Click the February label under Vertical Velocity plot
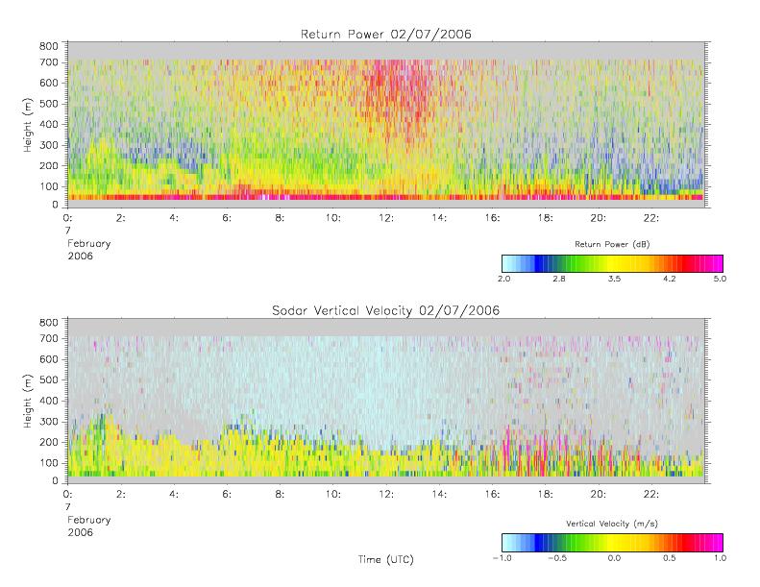This screenshot has height=587, width=760. click(x=89, y=520)
